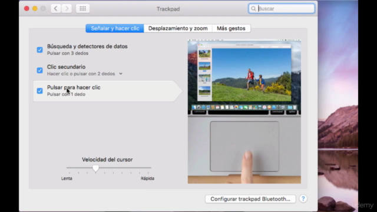377x212 pixels.
Task: Uncheck Búsqueda y detectores de datos
Action: [39, 49]
